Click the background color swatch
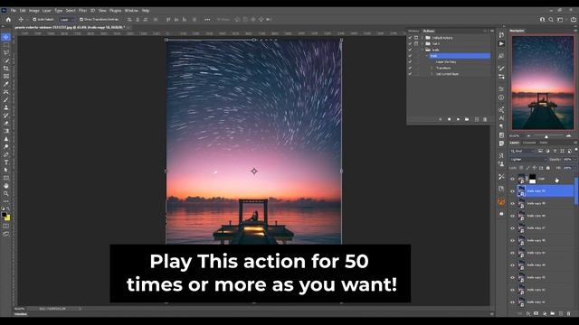 [7, 218]
